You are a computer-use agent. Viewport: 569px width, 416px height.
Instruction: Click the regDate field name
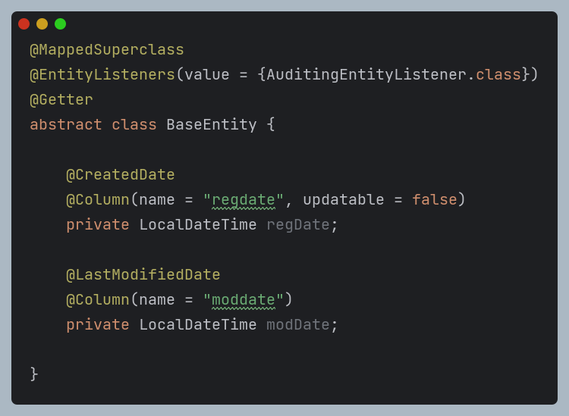pyautogui.click(x=298, y=225)
